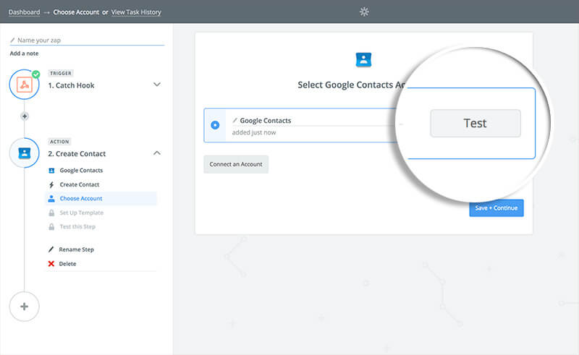Add a new step with plus circle
Image resolution: width=579 pixels, height=355 pixels.
[x=25, y=307]
